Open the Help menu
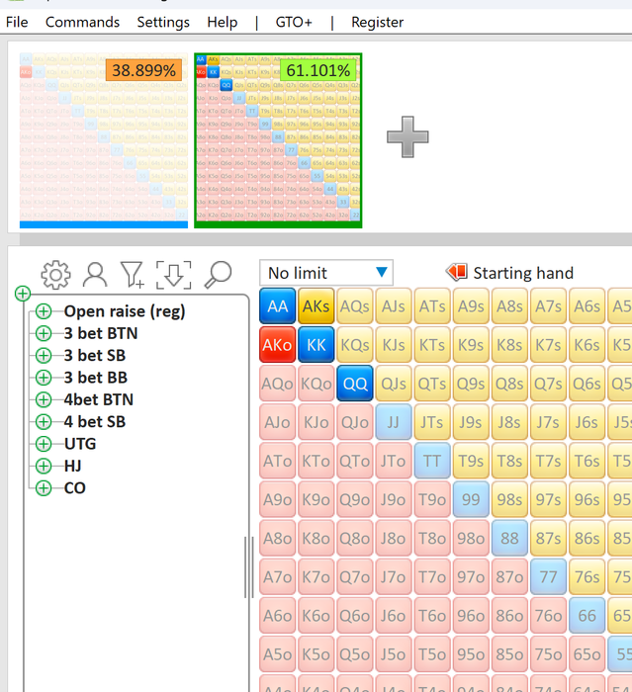Image resolution: width=632 pixels, height=692 pixels. click(223, 22)
